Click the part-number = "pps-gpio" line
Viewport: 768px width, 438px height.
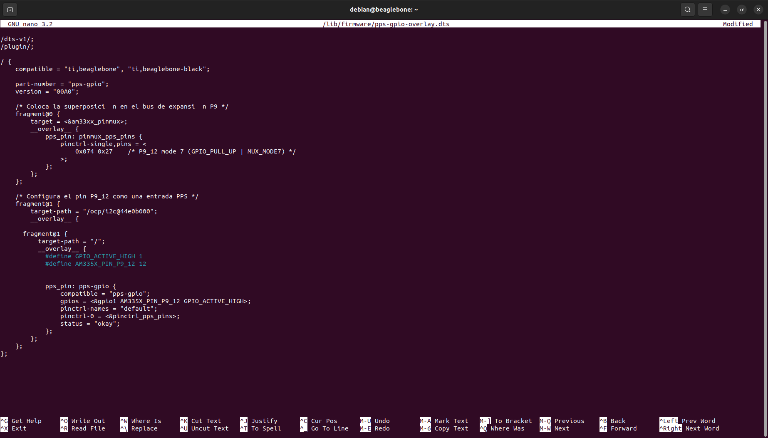62,84
